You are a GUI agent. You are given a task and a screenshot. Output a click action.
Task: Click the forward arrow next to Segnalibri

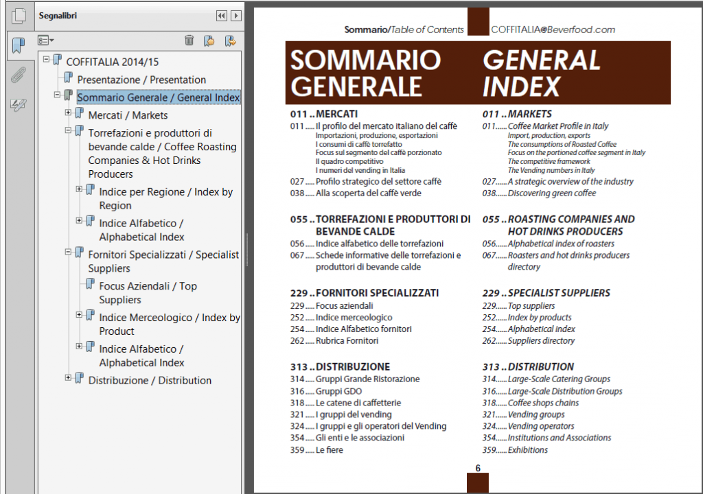[x=235, y=15]
